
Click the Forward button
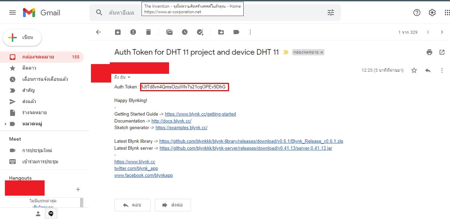pyautogui.click(x=173, y=205)
